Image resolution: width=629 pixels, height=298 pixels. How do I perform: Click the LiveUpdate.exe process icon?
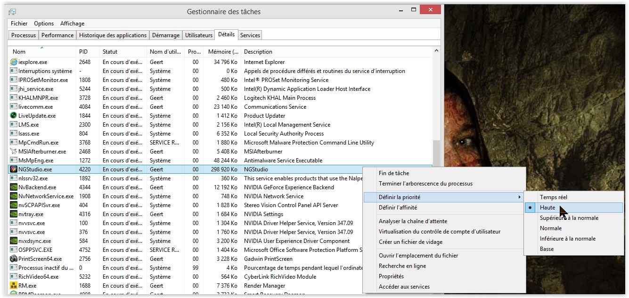pos(14,115)
